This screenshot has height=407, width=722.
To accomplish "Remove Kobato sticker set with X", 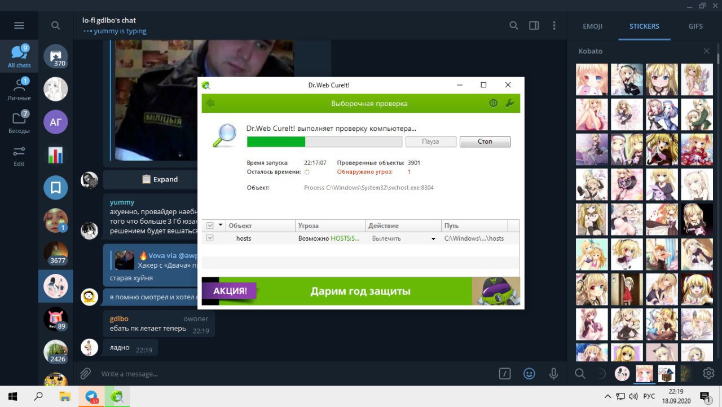I will (707, 51).
